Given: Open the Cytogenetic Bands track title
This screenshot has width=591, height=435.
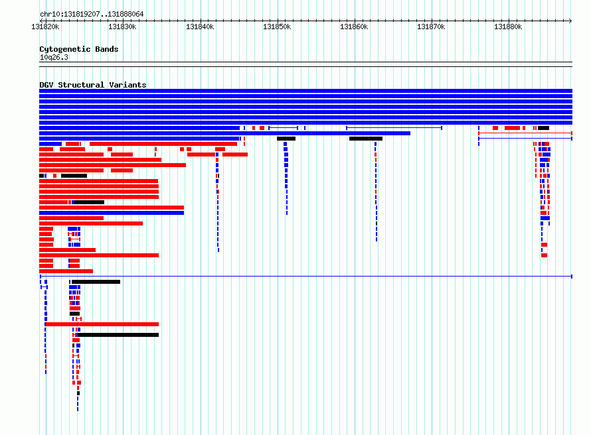Looking at the screenshot, I should 79,49.
